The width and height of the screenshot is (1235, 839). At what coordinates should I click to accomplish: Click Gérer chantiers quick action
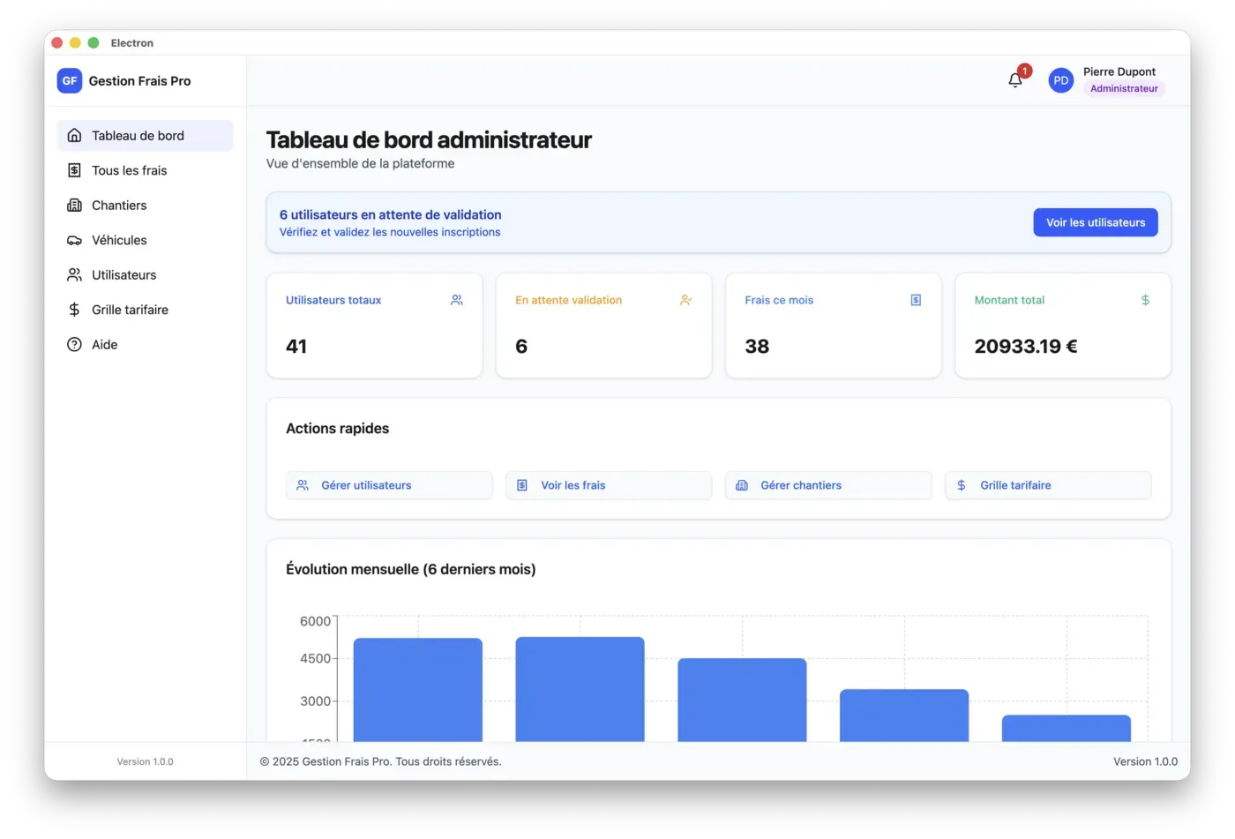(828, 485)
